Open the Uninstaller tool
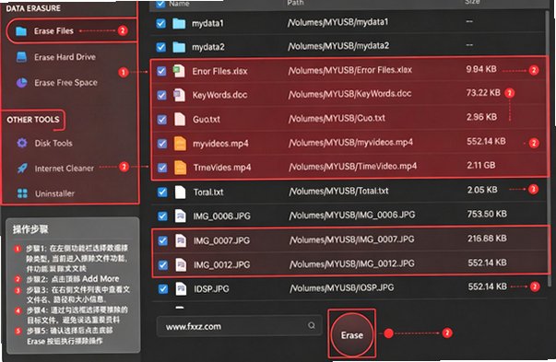The height and width of the screenshot is (362, 556). tap(54, 193)
